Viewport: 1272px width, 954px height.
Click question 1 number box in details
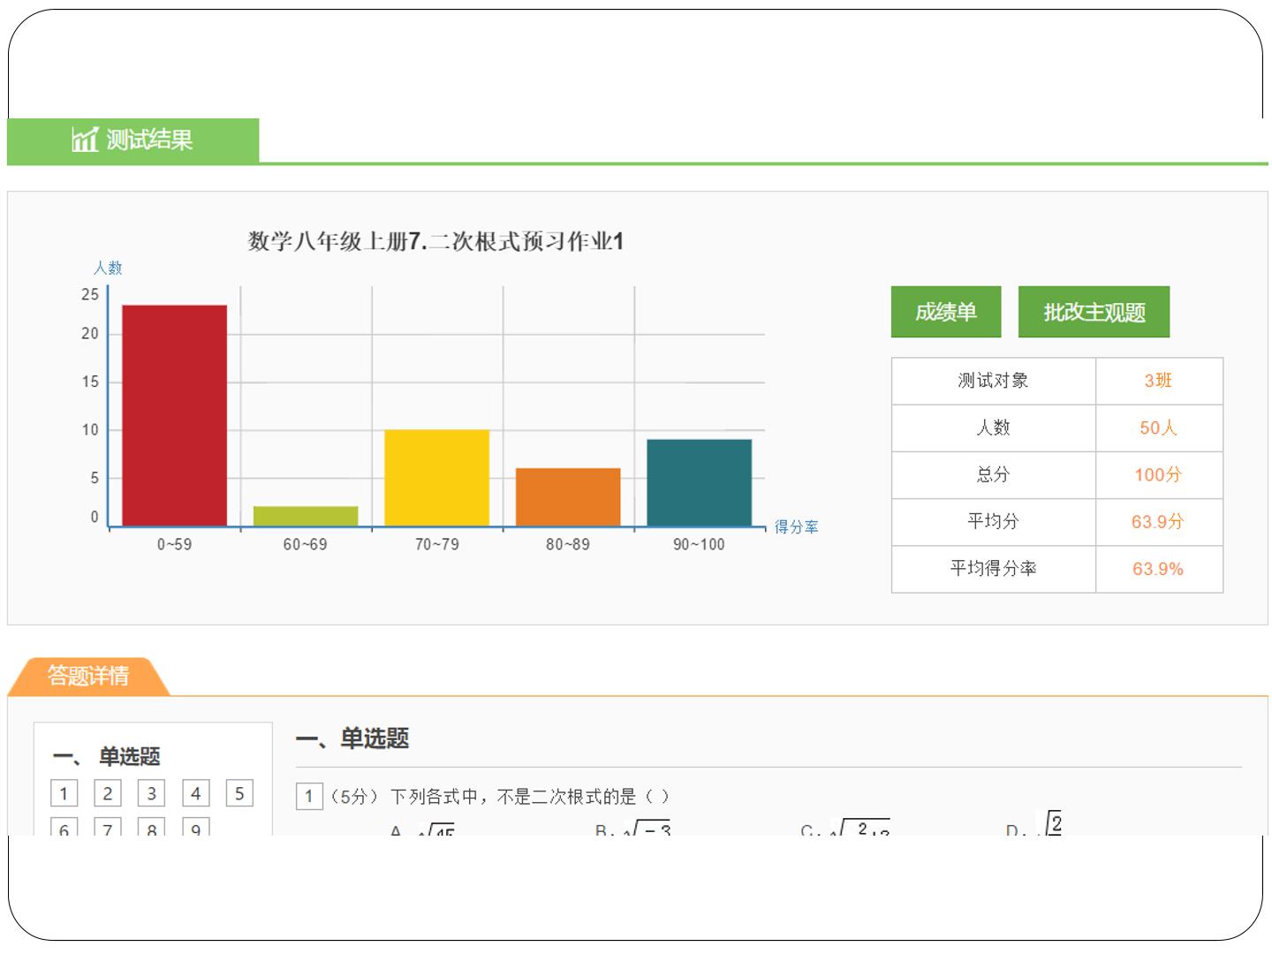click(308, 797)
